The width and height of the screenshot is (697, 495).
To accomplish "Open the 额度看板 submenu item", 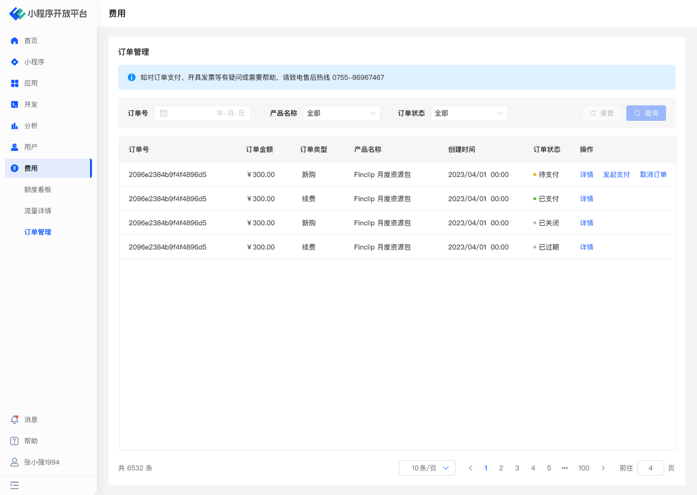I will click(x=38, y=189).
